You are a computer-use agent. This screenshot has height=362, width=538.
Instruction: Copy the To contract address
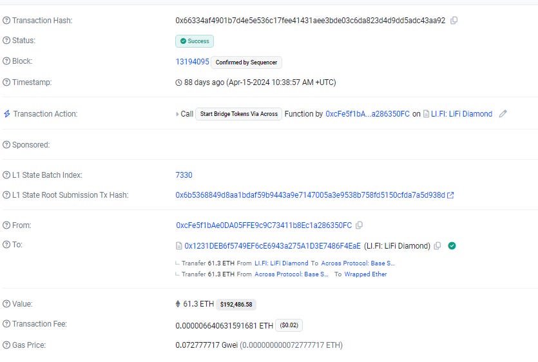(x=437, y=245)
